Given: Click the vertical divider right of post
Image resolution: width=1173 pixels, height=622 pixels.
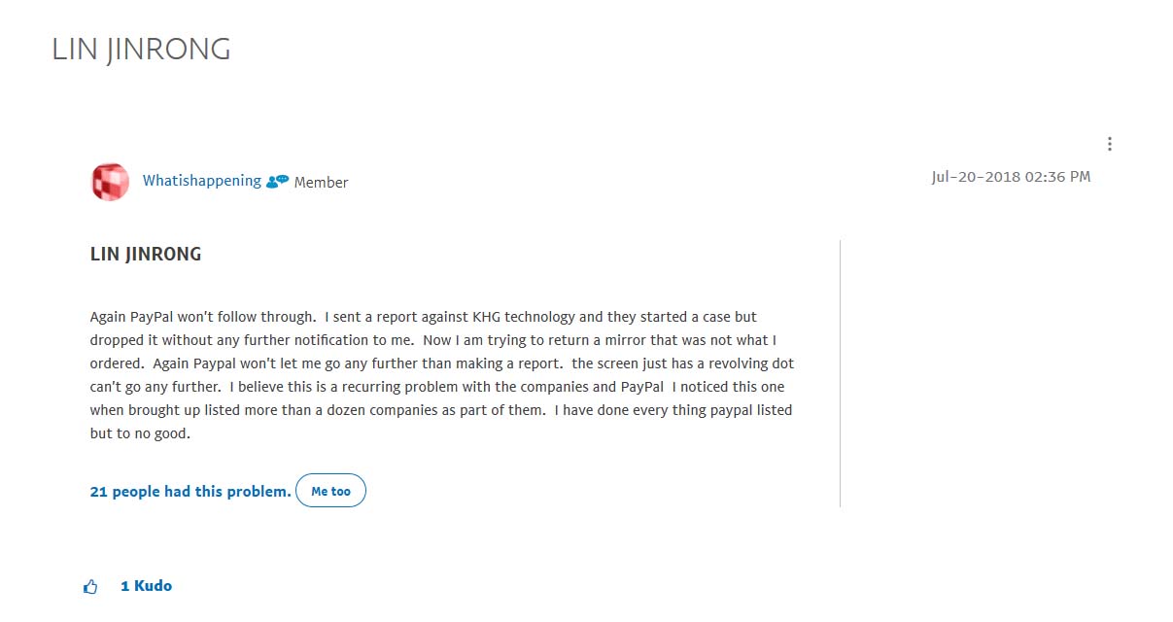Looking at the screenshot, I should pyautogui.click(x=840, y=373).
